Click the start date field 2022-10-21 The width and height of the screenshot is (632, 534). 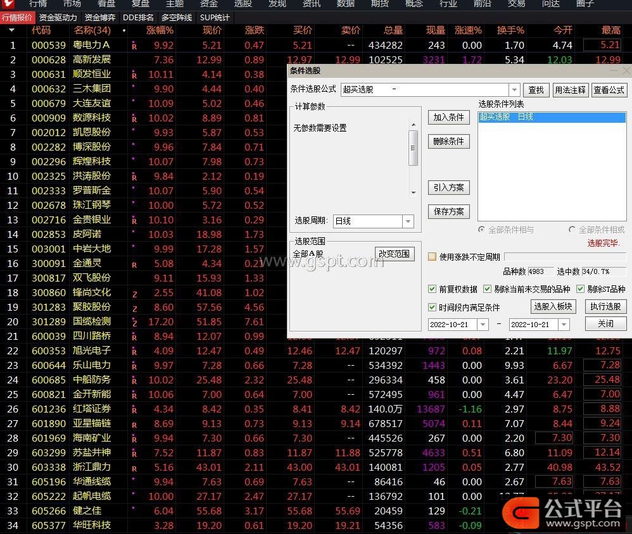coord(453,324)
